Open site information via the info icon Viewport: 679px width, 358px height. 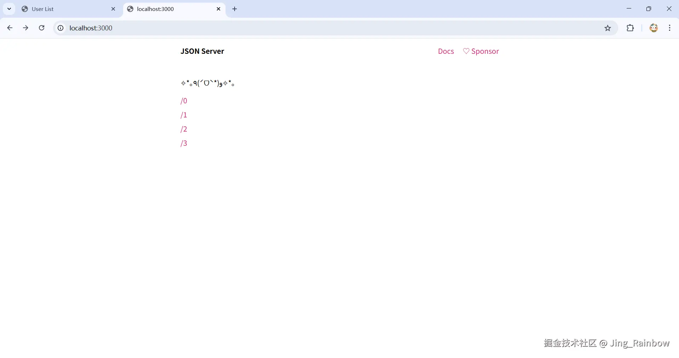[60, 28]
